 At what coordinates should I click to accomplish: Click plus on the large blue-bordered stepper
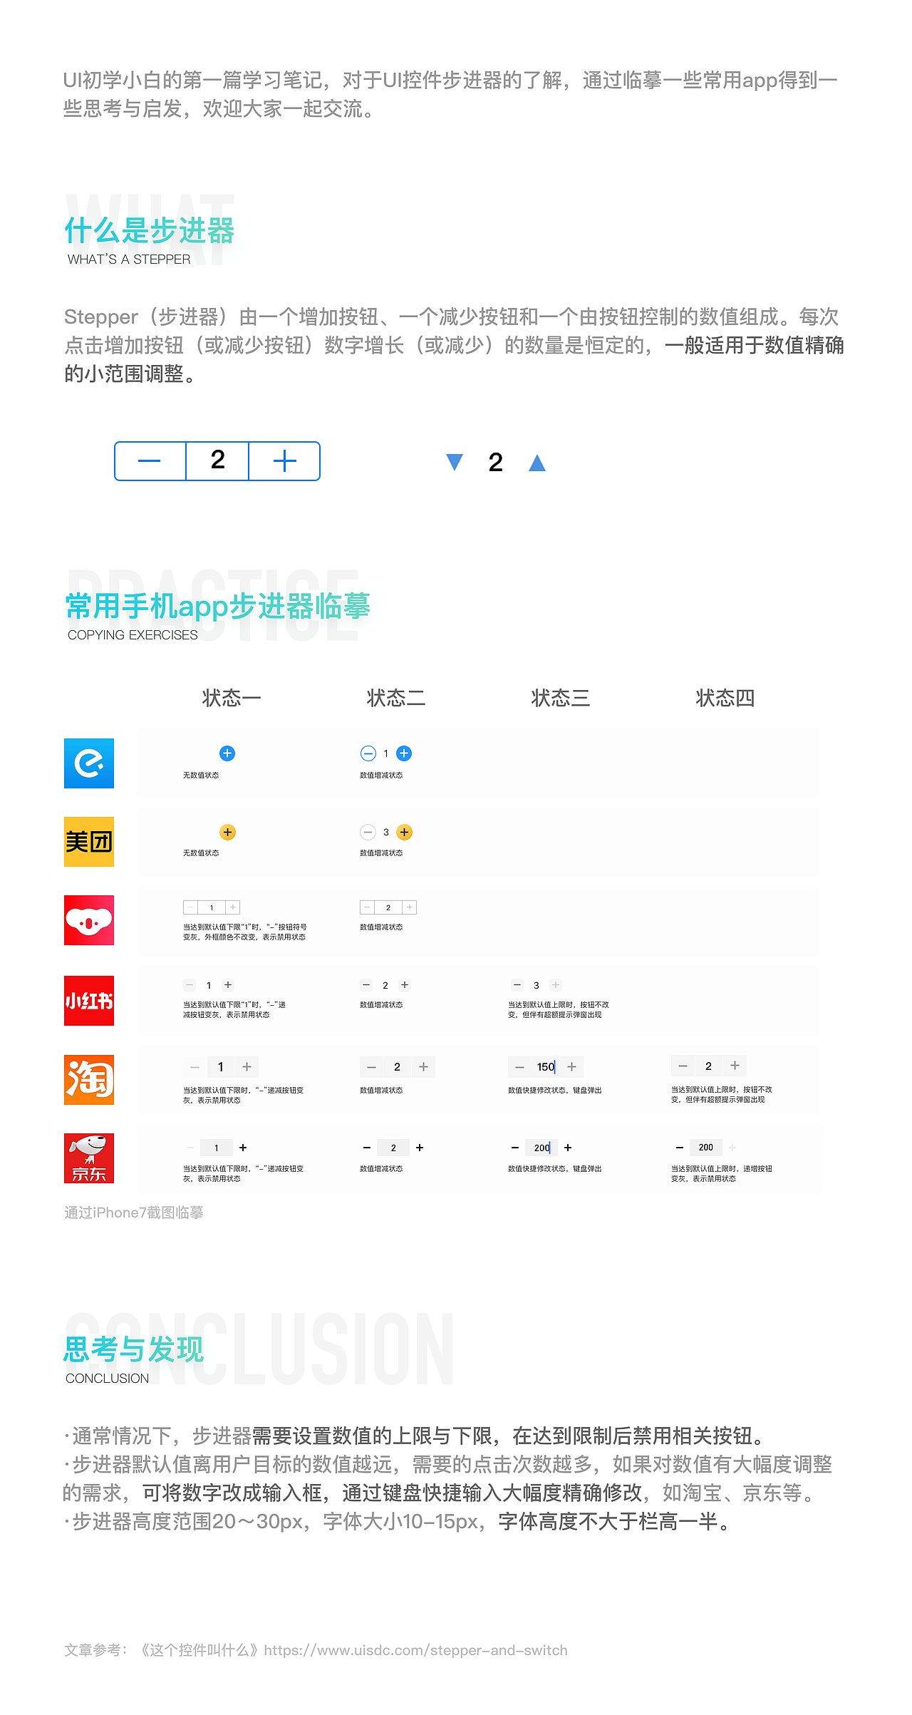coord(284,461)
